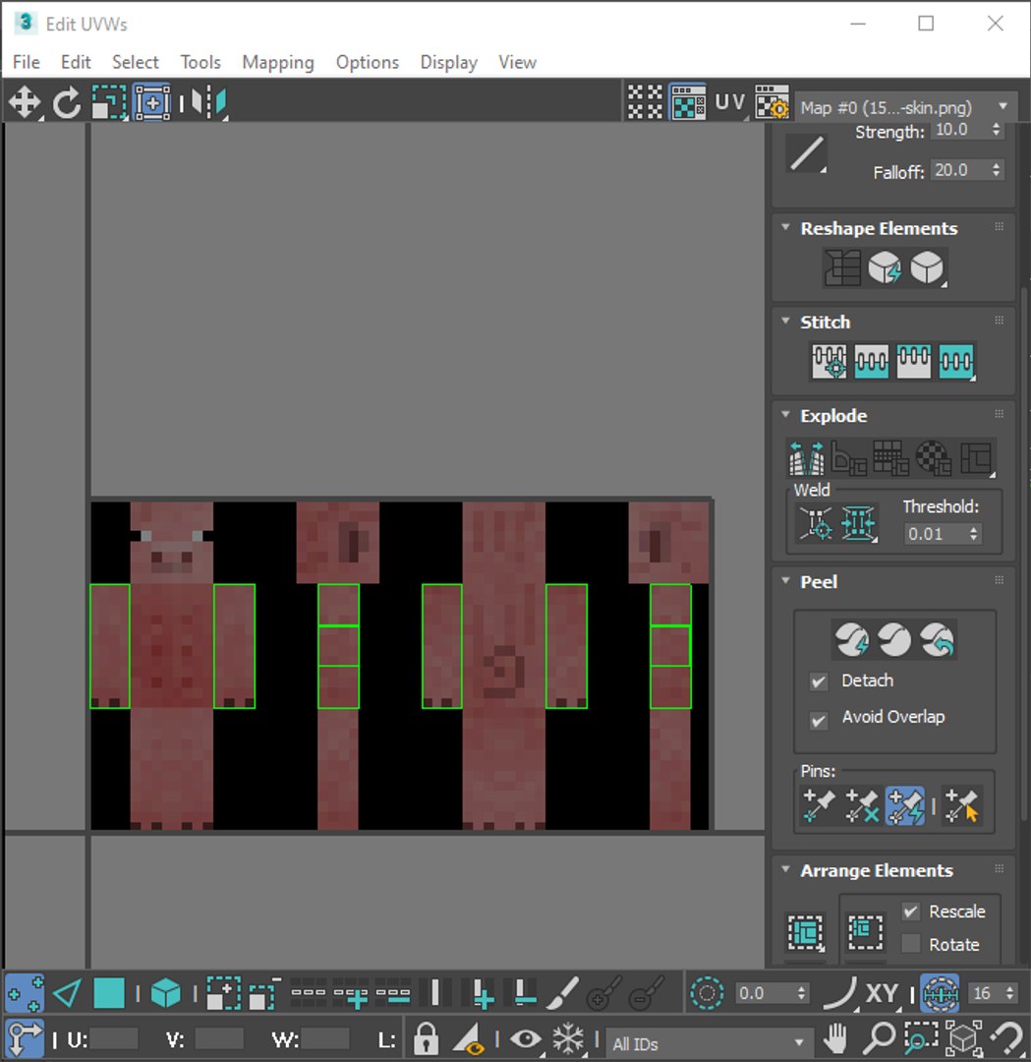Click Target Weld icon
The height and width of the screenshot is (1062, 1031).
click(x=816, y=523)
